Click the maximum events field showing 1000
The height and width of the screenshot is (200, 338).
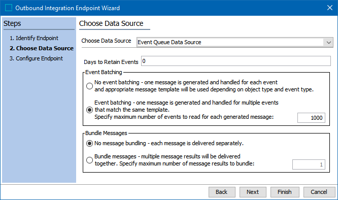pos(311,118)
